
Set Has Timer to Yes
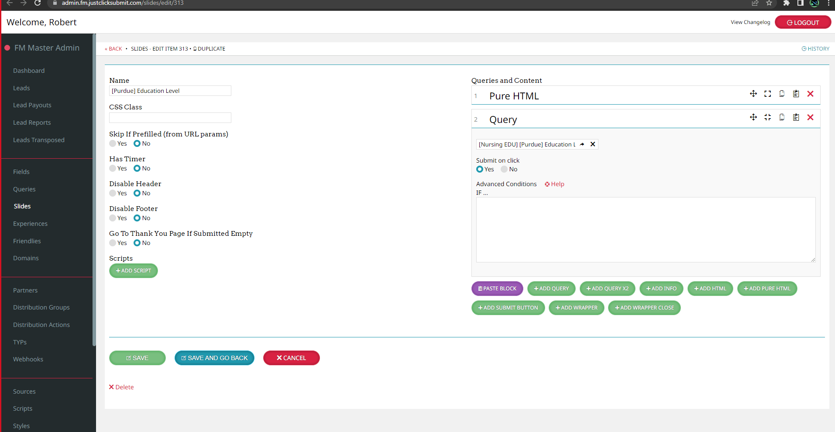pyautogui.click(x=113, y=168)
